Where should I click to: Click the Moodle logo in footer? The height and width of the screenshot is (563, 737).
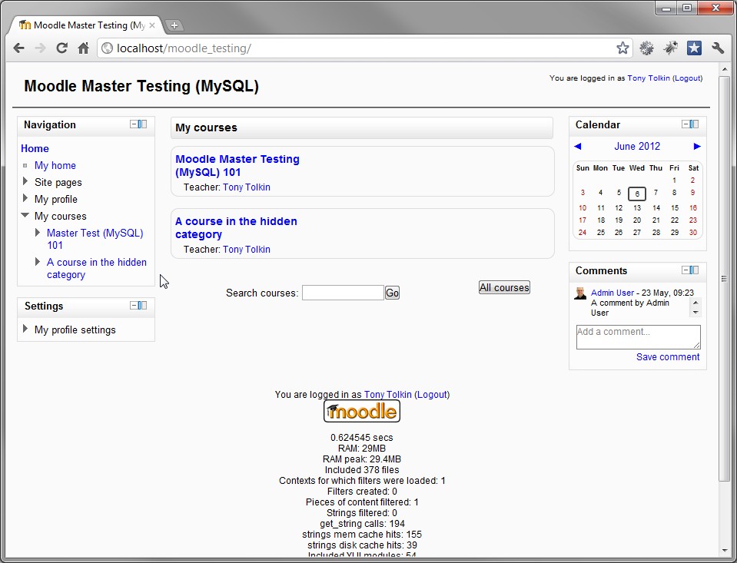tap(361, 411)
